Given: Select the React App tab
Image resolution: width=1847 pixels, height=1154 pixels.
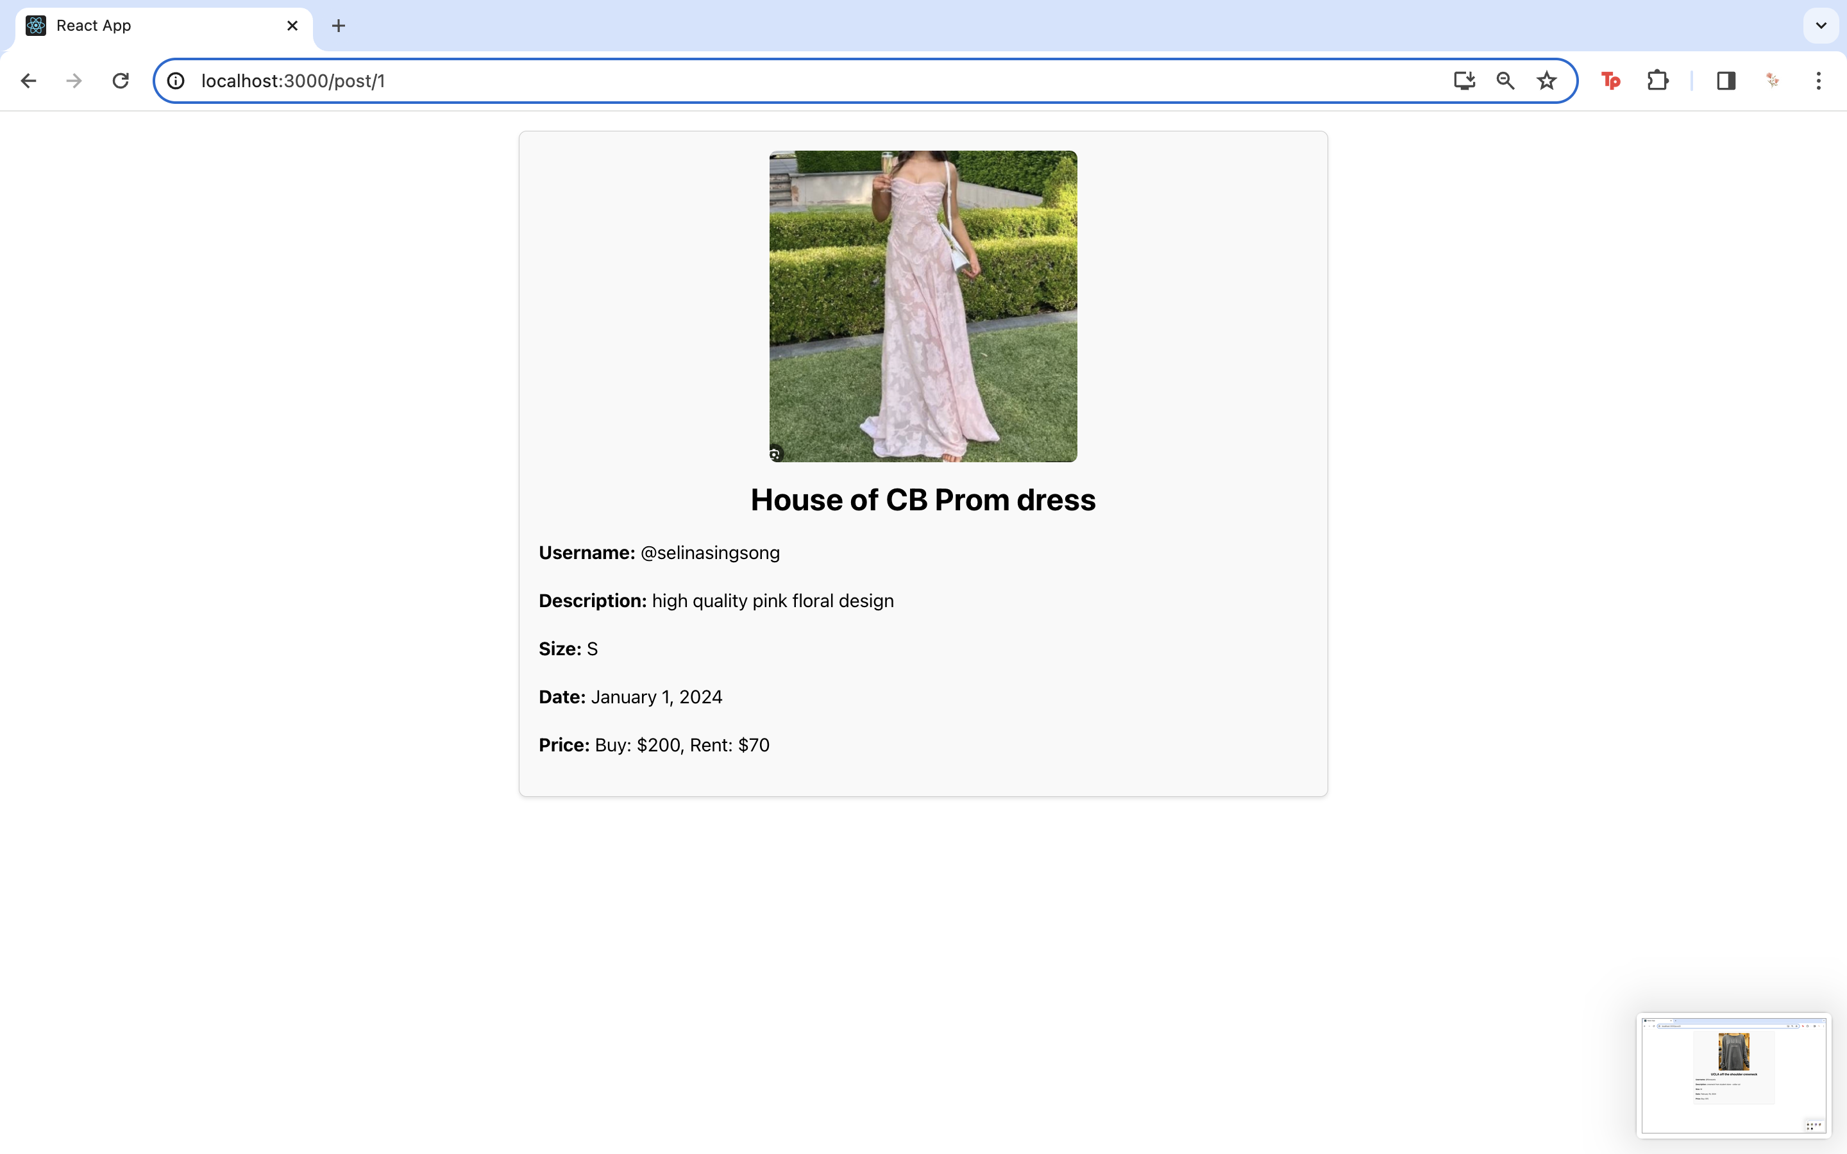Looking at the screenshot, I should (x=153, y=26).
